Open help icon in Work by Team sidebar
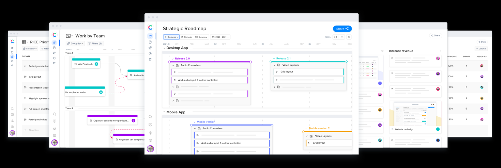 coord(54,135)
